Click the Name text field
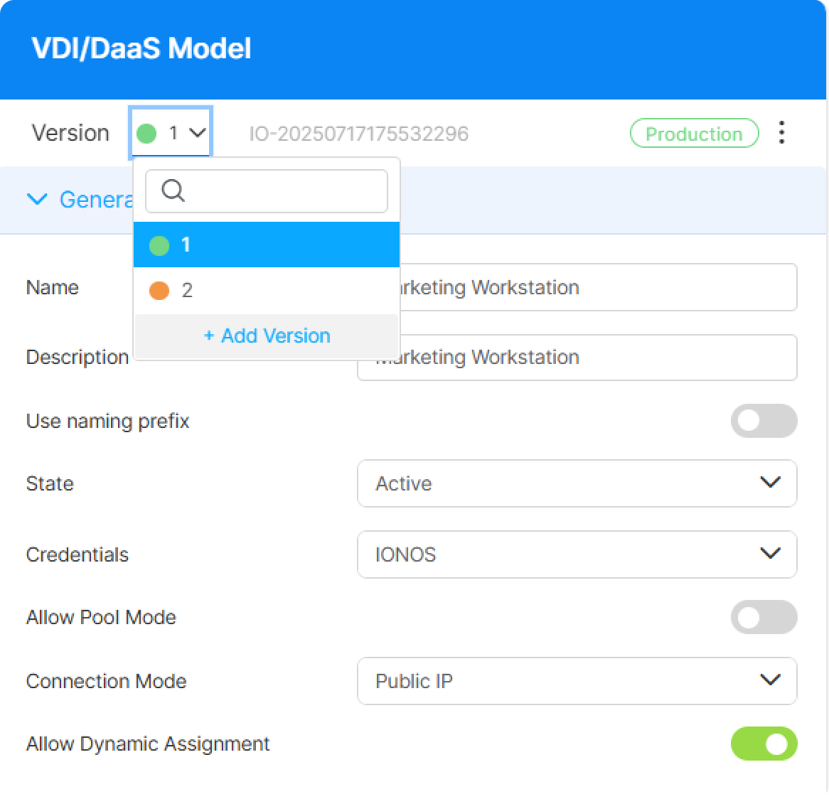Image resolution: width=829 pixels, height=799 pixels. pos(597,287)
